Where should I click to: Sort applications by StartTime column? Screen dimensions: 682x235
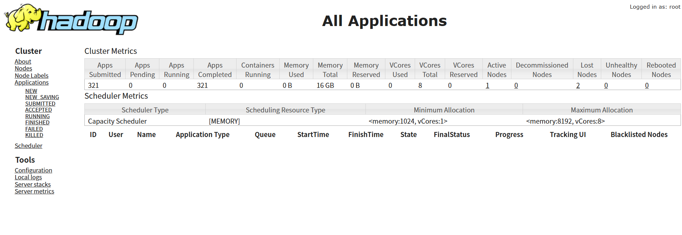[313, 134]
